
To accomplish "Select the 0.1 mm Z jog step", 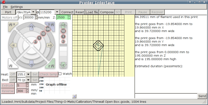I will [63, 42].
